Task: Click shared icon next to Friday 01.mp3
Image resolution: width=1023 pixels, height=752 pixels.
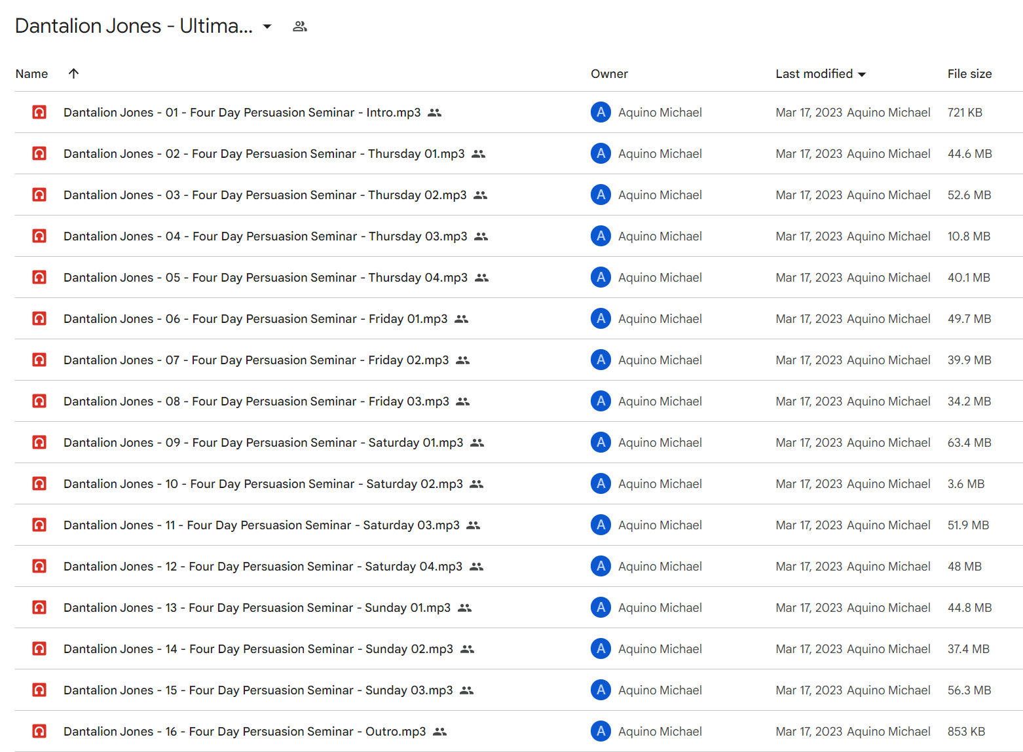Action: (461, 319)
